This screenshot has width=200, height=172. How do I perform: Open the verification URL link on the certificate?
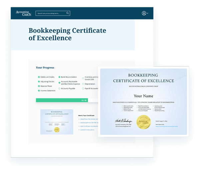[167, 126]
